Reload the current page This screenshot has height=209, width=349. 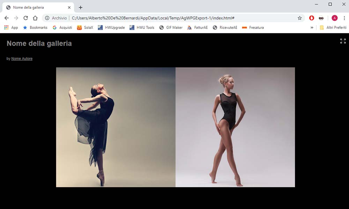click(25, 18)
